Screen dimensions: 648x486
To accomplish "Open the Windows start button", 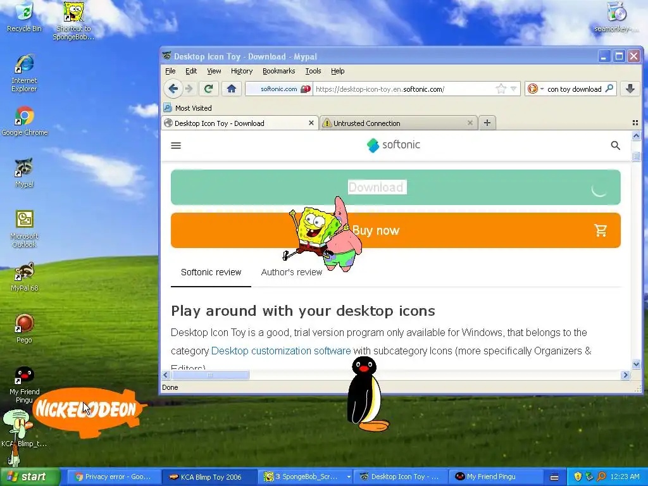I will (30, 477).
